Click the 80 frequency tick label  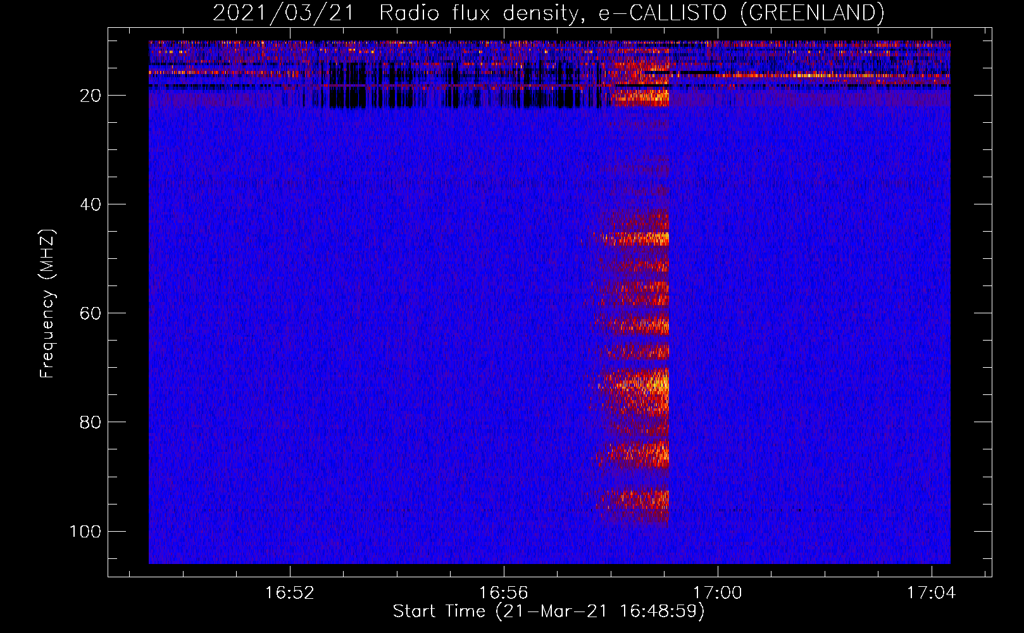tap(91, 422)
